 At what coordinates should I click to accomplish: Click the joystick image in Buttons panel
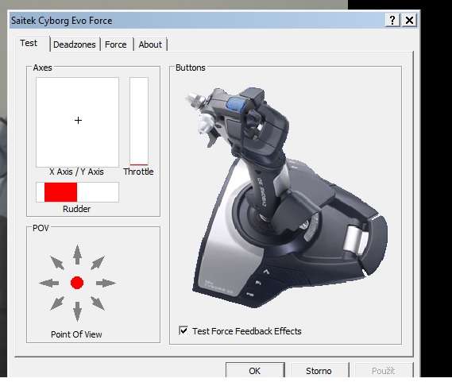(287, 198)
